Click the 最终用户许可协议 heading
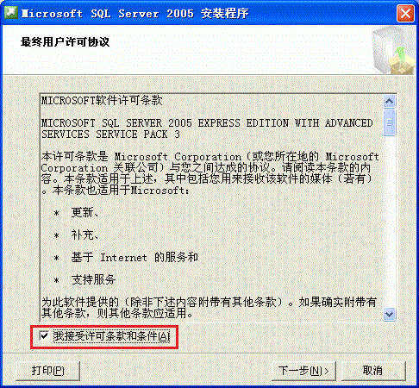Screen dimensions: 419x388 pos(65,42)
